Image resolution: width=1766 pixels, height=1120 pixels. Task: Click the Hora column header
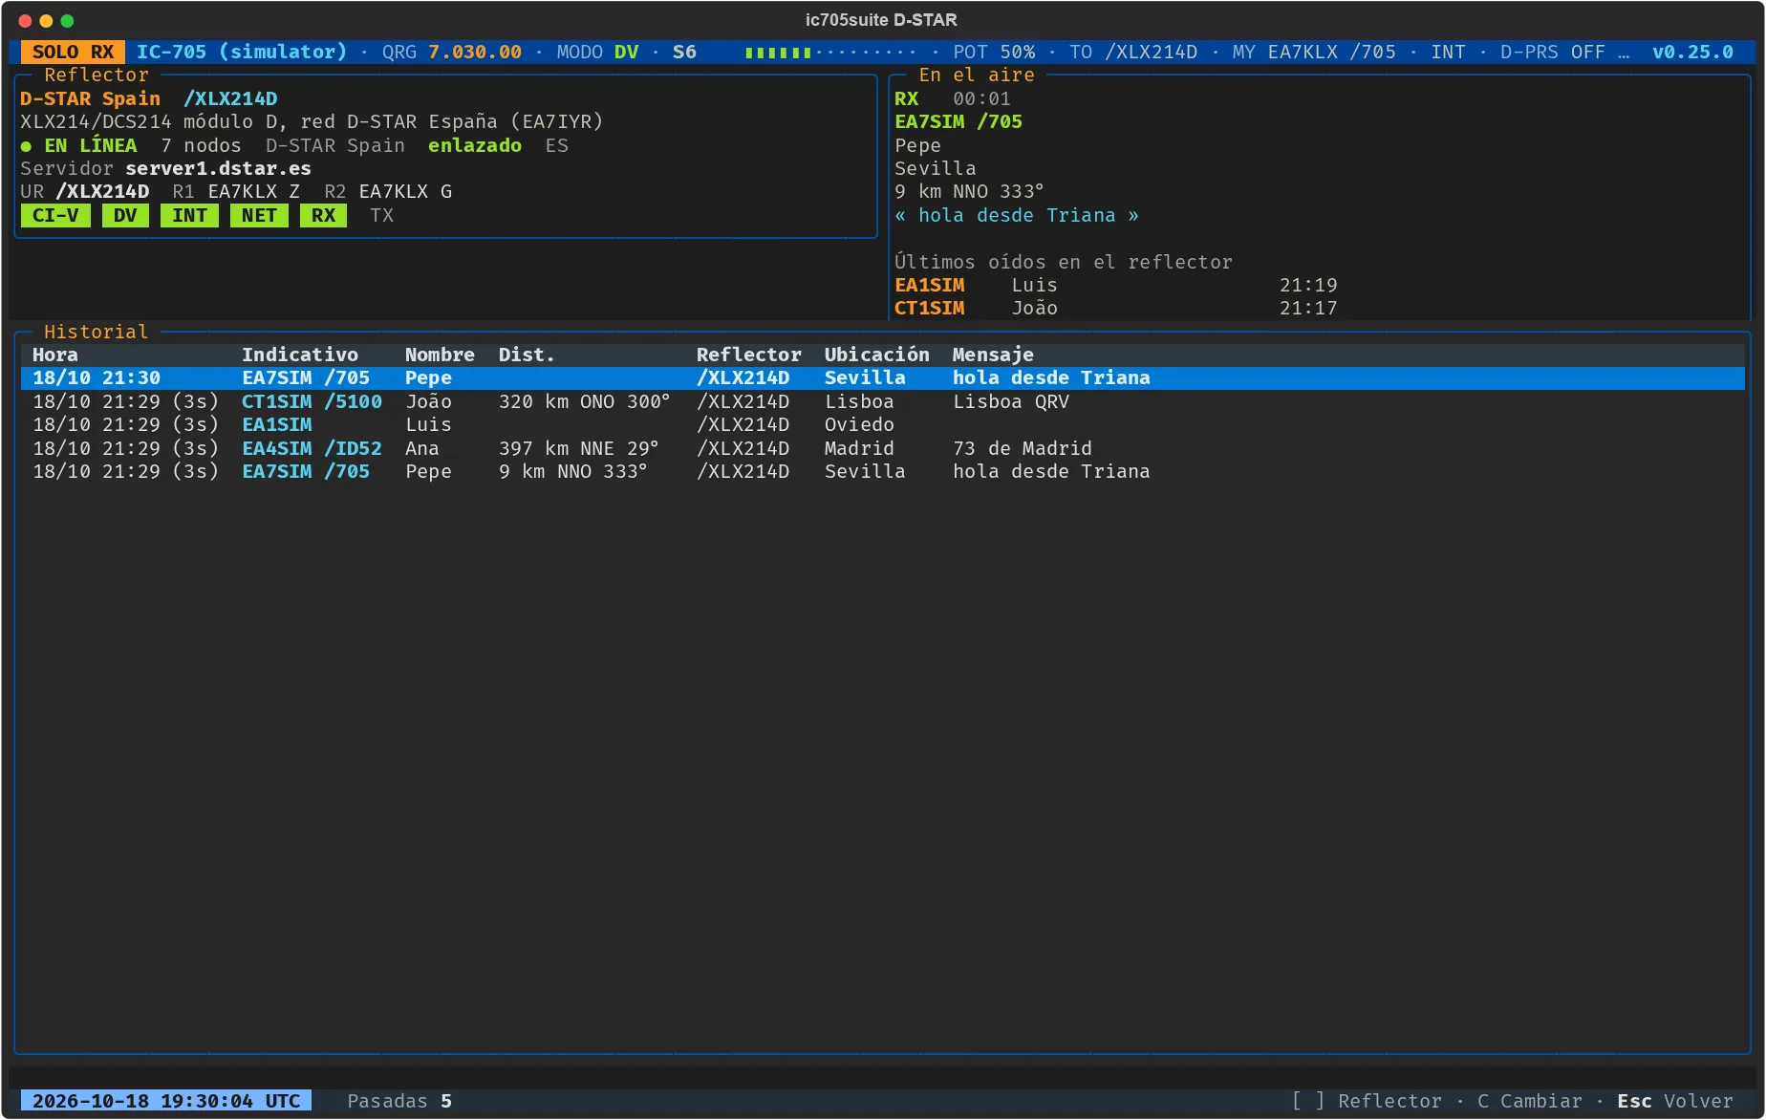[x=55, y=355]
